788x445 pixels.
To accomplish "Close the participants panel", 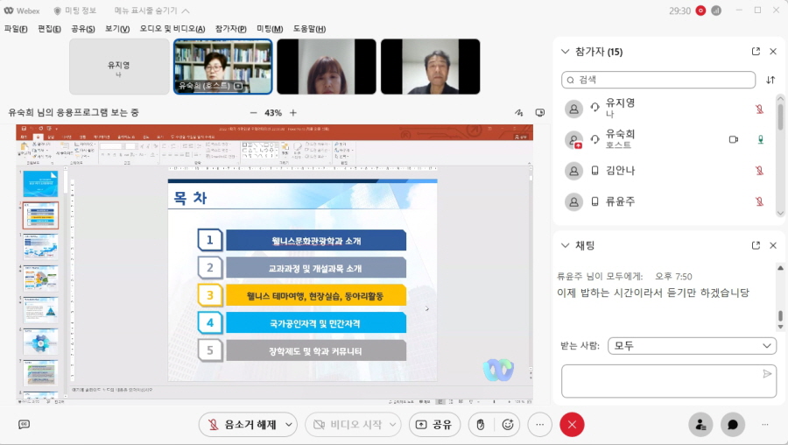I will click(773, 52).
